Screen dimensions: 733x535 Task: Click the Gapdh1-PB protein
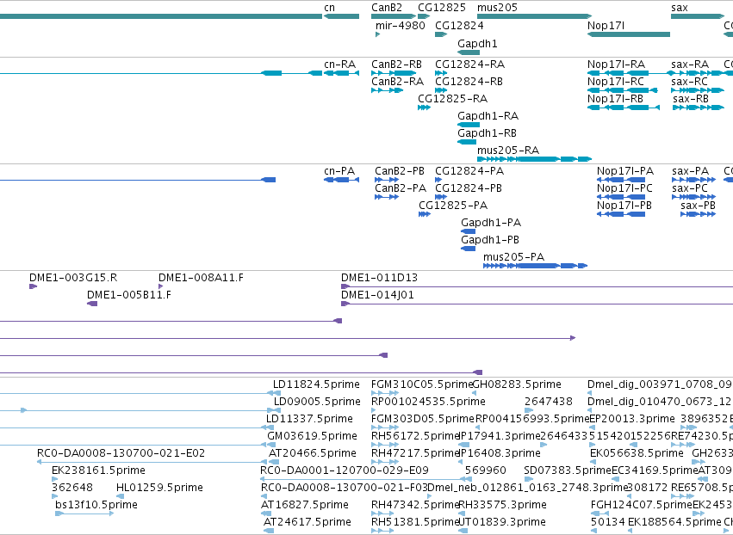tap(468, 249)
